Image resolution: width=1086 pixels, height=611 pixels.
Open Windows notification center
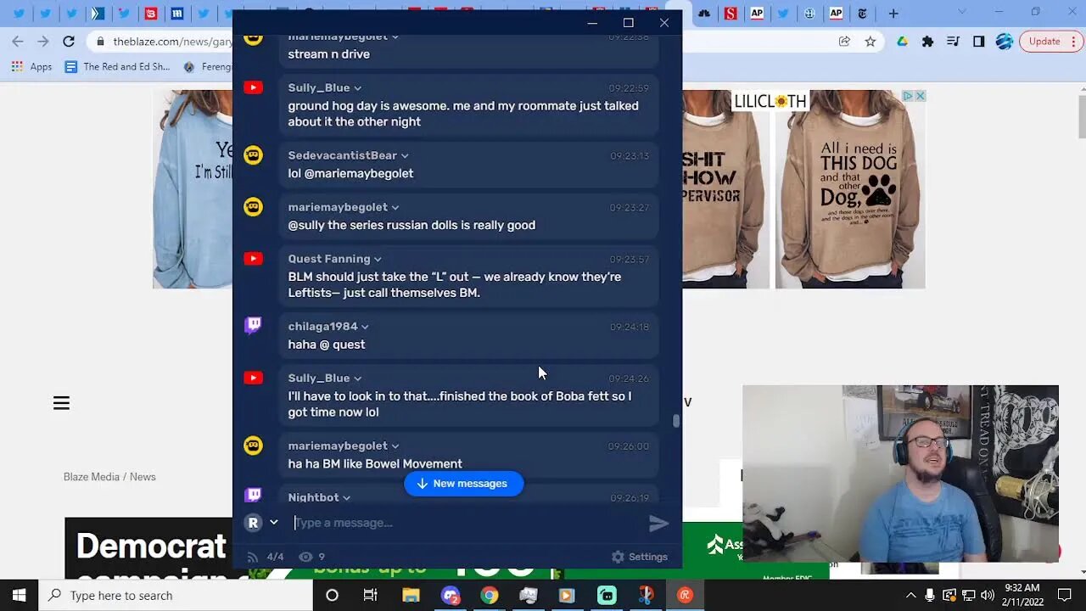[1064, 595]
